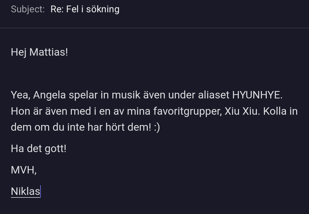Place cursor in the Ha det gott! line
Viewport: 309px width, 214px height.
click(38, 148)
